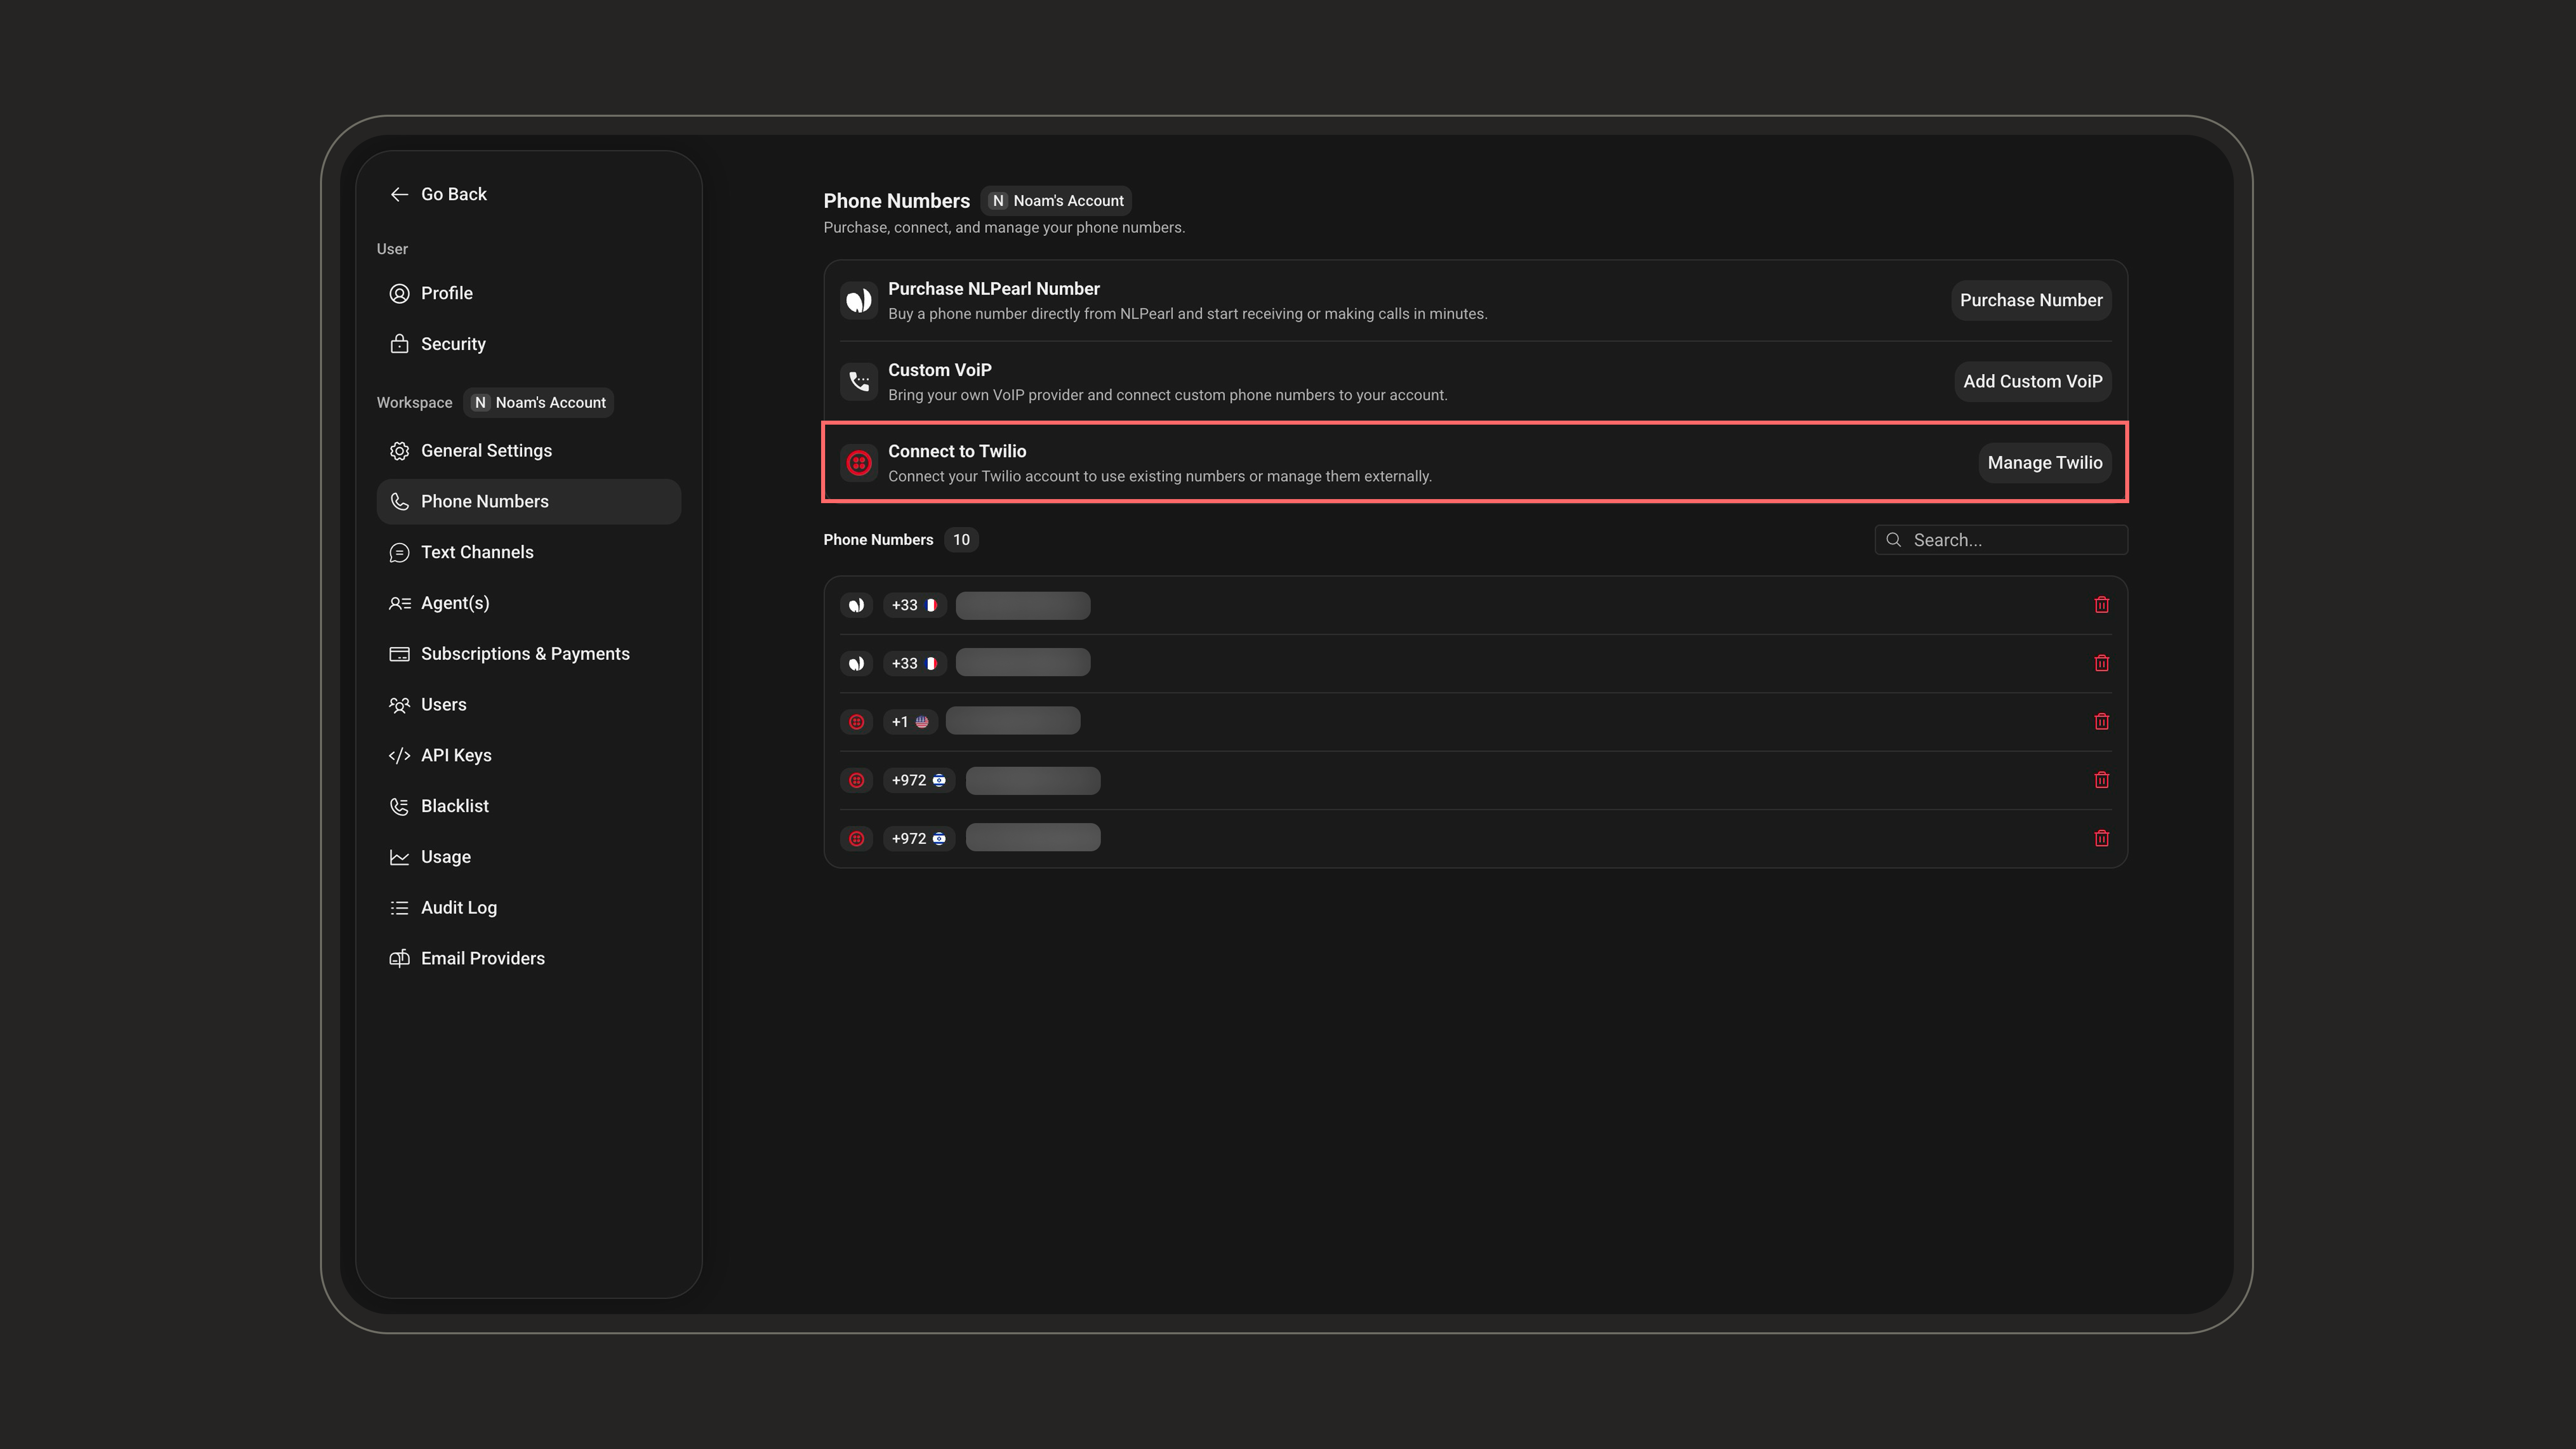This screenshot has width=2576, height=1449.
Task: Click the Purchase NLPearl Number heading
Action: [x=993, y=289]
